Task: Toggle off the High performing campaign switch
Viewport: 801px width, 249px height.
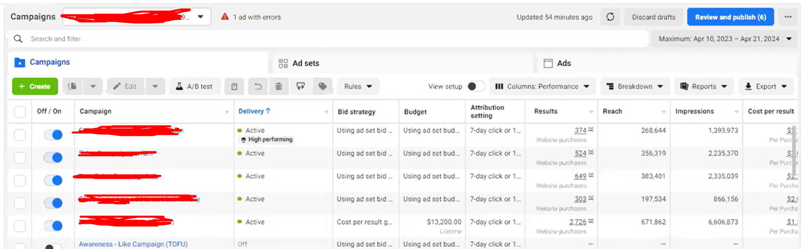Action: pyautogui.click(x=53, y=135)
